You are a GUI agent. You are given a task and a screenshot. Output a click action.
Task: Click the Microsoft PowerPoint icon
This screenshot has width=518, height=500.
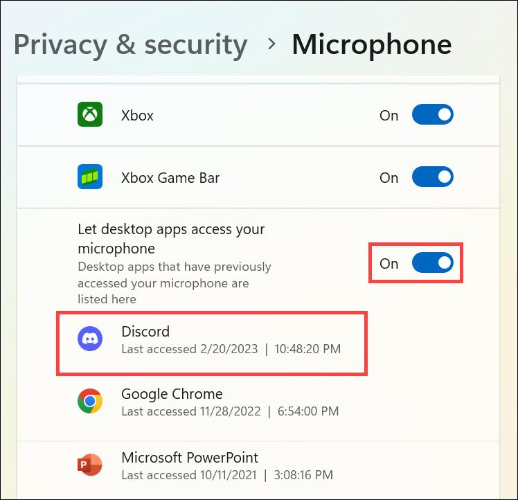(x=90, y=465)
